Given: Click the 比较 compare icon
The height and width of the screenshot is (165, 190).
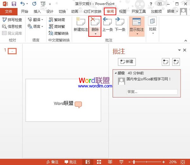Looking at the screenshot, I should click(x=152, y=21).
